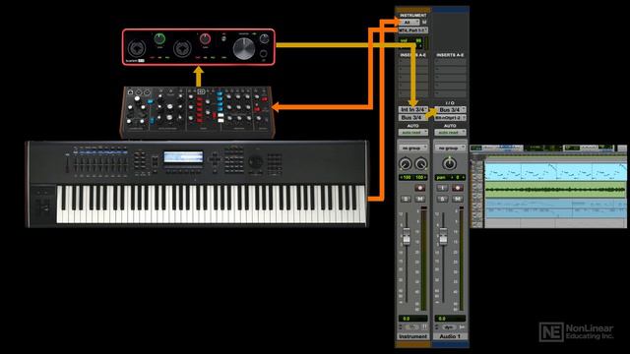Open the Int In 3/4 input selector

(x=413, y=109)
